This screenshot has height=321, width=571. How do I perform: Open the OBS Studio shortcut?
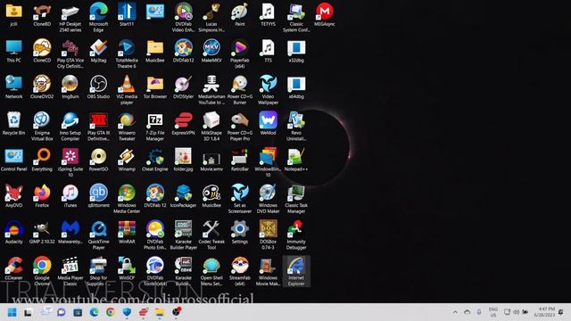[x=98, y=87]
